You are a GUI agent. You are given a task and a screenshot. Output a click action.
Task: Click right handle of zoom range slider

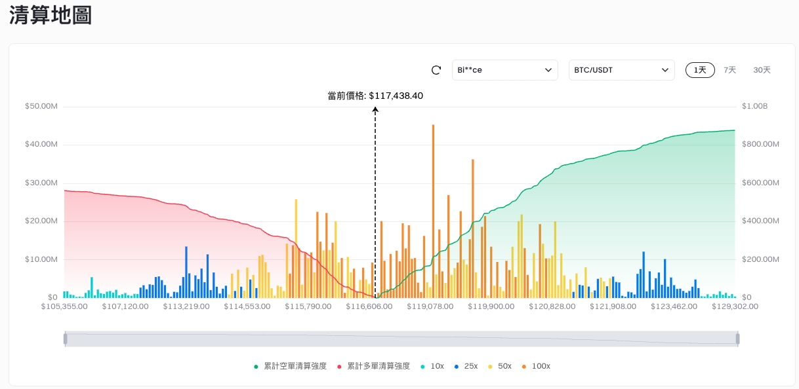click(x=737, y=339)
